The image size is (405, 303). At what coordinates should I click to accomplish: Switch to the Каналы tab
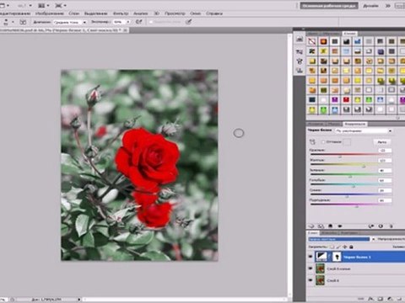[x=328, y=233]
